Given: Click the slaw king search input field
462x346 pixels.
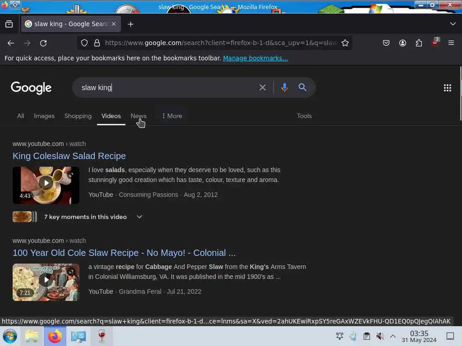Looking at the screenshot, I should (165, 87).
